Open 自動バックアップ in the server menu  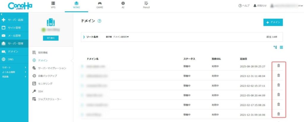pyautogui.click(x=47, y=76)
